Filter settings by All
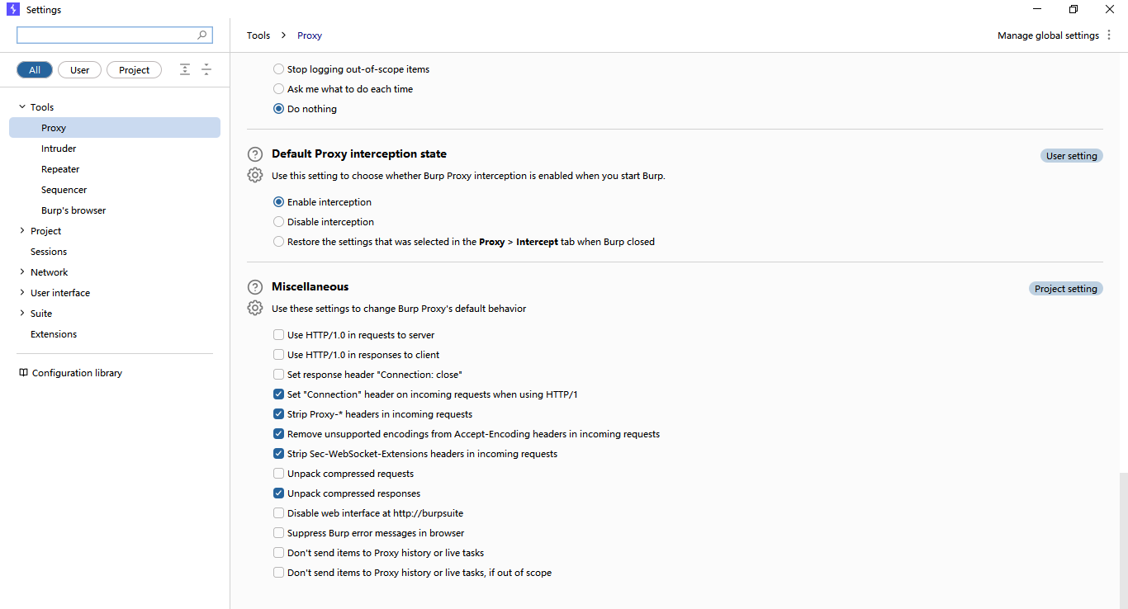The height and width of the screenshot is (609, 1128). coord(35,70)
